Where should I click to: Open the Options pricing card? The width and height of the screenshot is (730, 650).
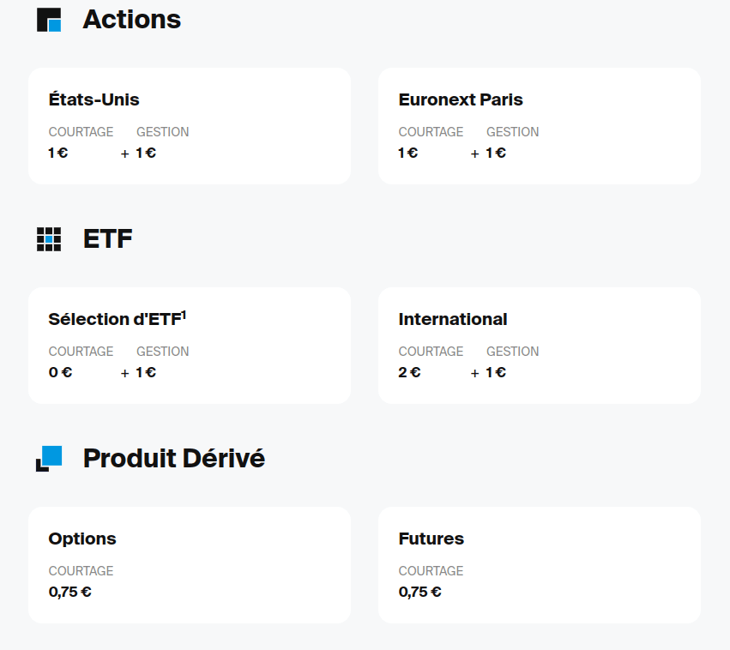[190, 565]
